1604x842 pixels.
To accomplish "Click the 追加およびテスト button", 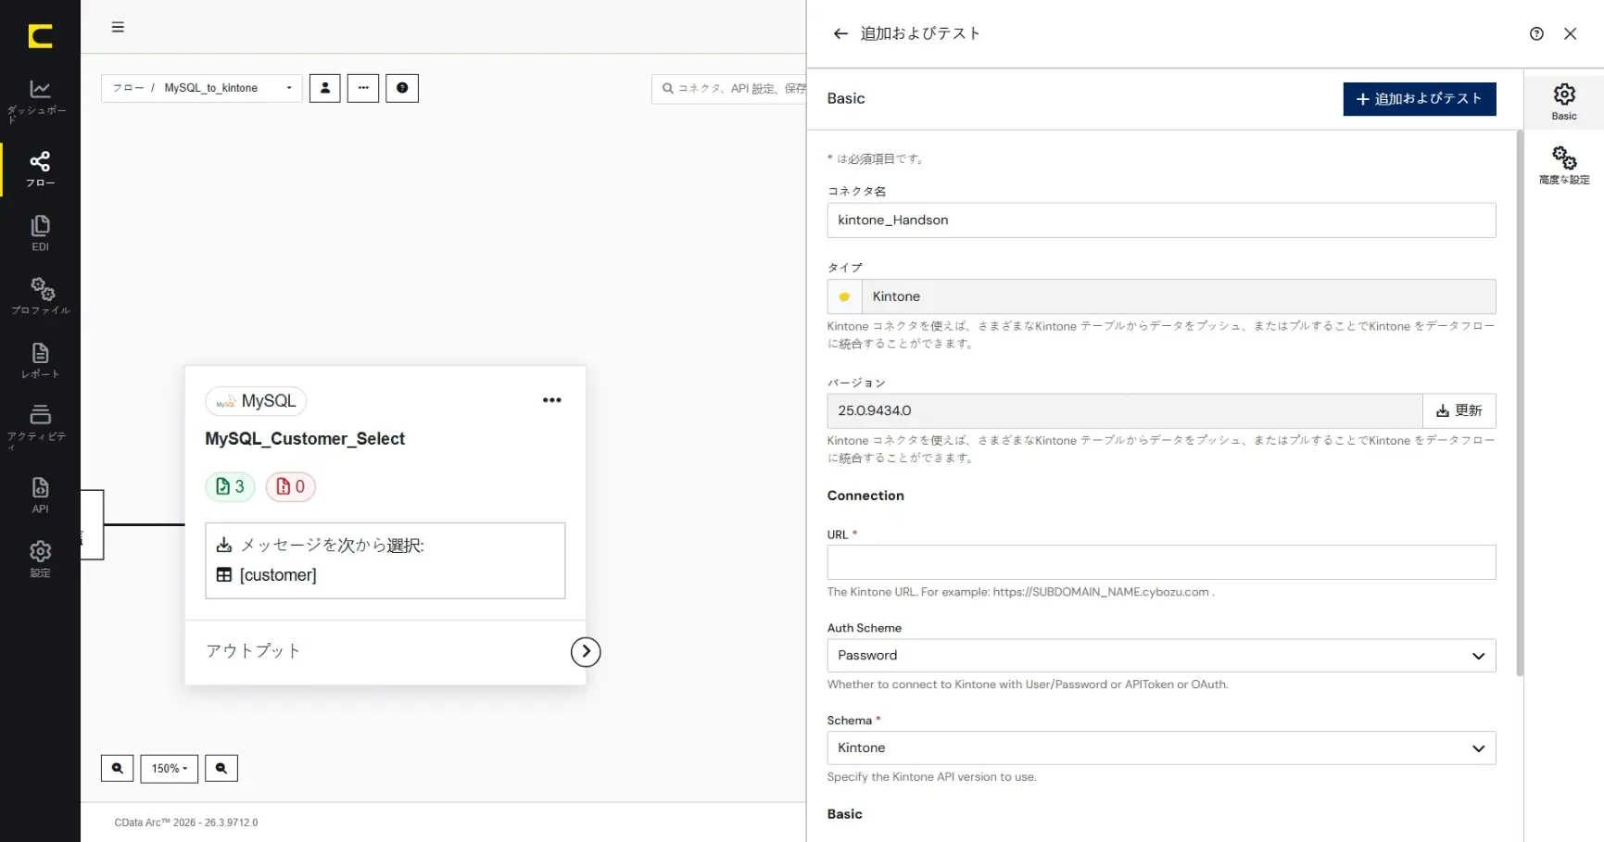I will (x=1420, y=99).
